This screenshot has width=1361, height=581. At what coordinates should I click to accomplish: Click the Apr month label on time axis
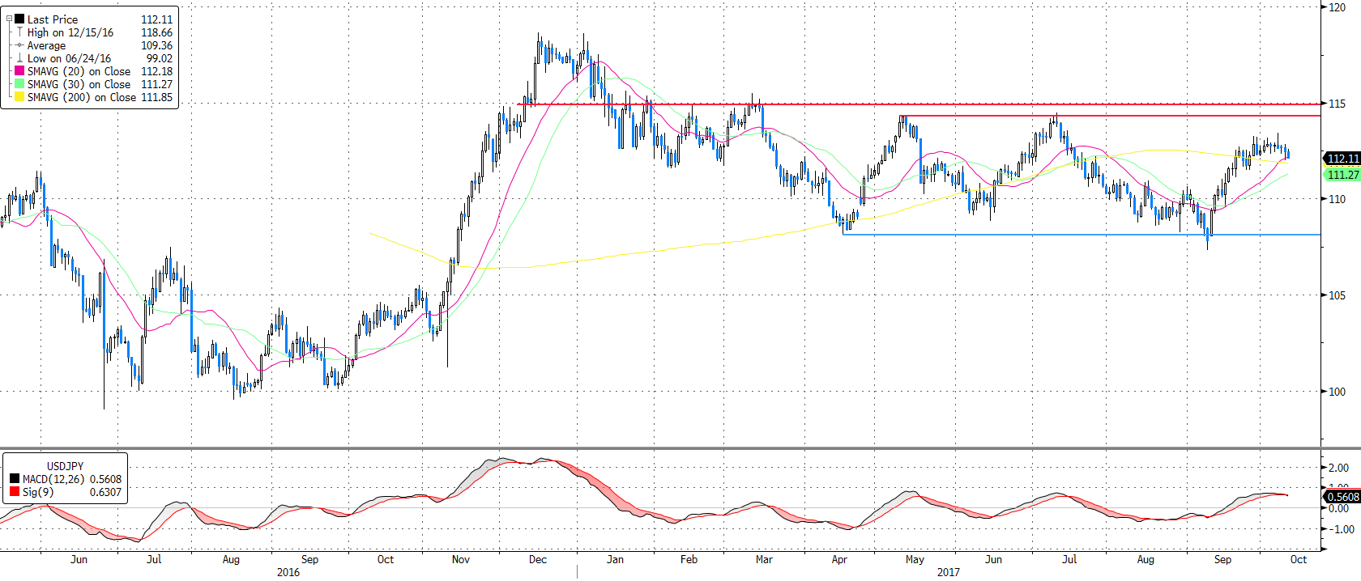(839, 559)
